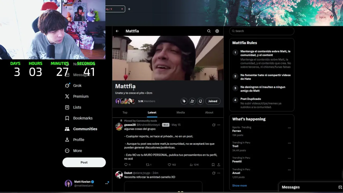Bookmark the pinned post
Image resolution: width=343 pixels, height=193 pixels.
pyautogui.click(x=213, y=165)
